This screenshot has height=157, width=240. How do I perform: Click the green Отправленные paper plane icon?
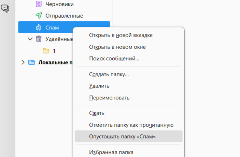click(x=38, y=16)
